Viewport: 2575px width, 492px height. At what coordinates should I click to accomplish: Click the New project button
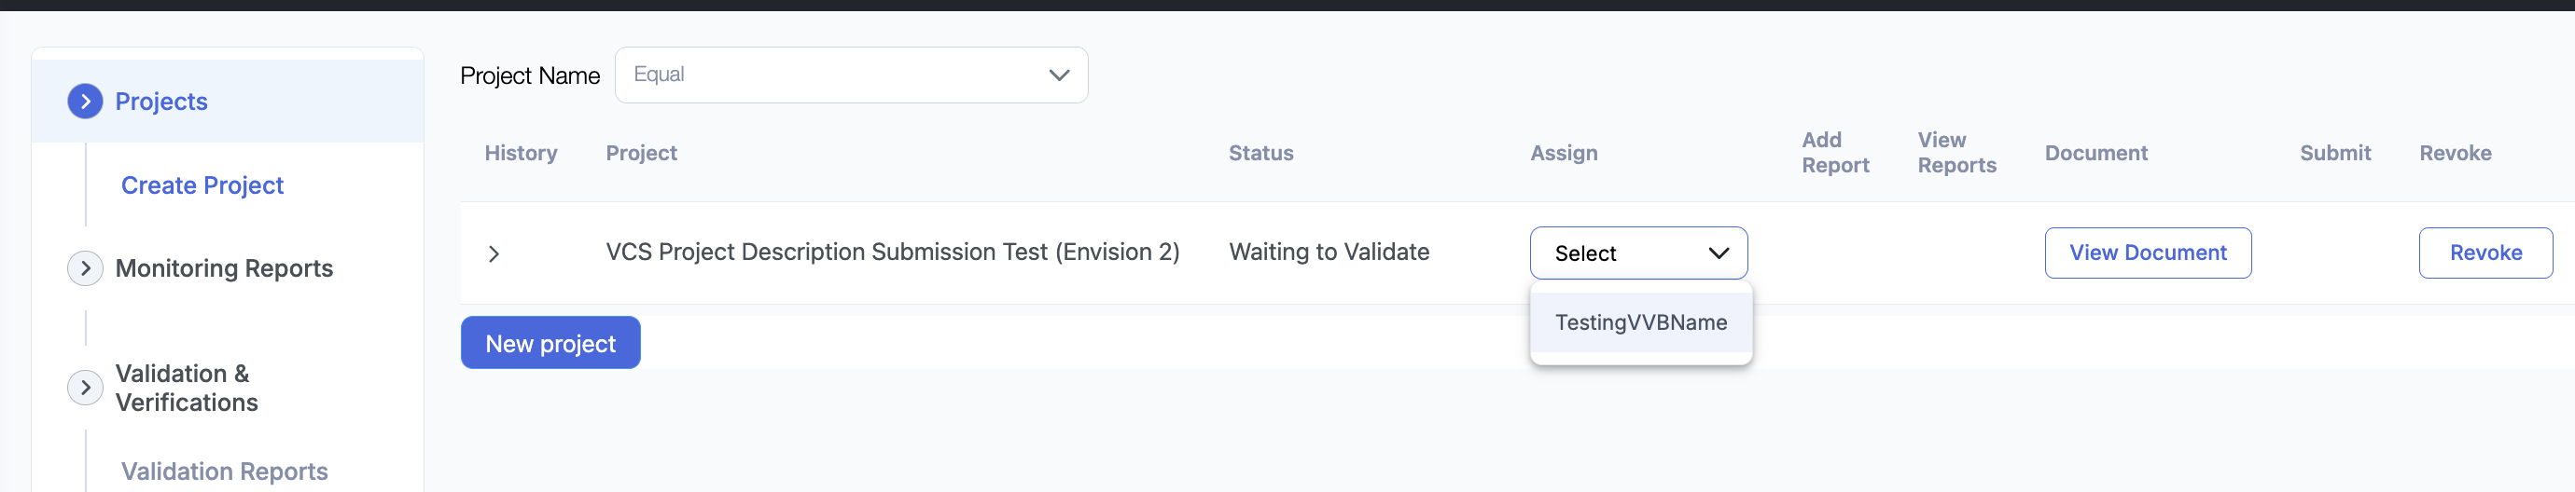(x=550, y=343)
